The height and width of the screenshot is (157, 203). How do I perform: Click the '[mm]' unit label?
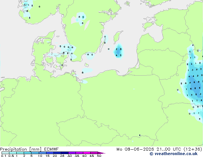point(36,149)
